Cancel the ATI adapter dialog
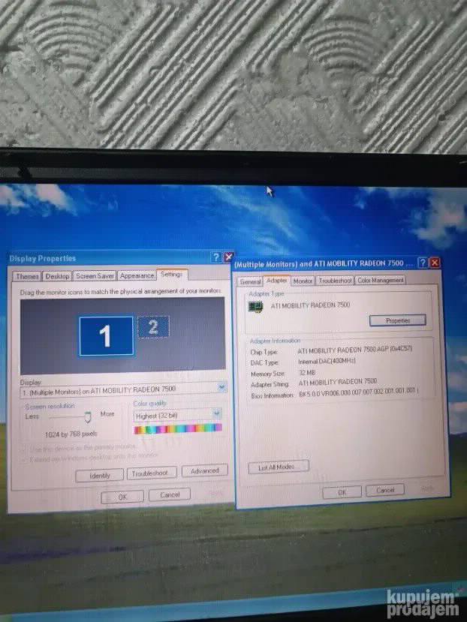Viewport: 467px width, 622px height. pos(385,490)
